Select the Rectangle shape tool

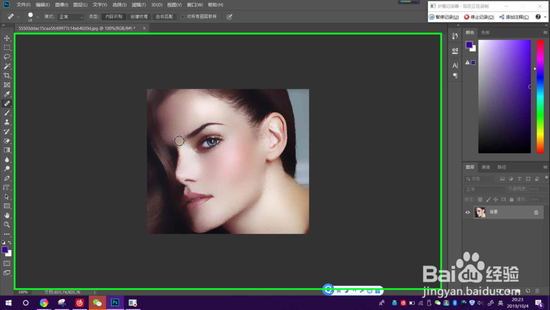pos(7,206)
